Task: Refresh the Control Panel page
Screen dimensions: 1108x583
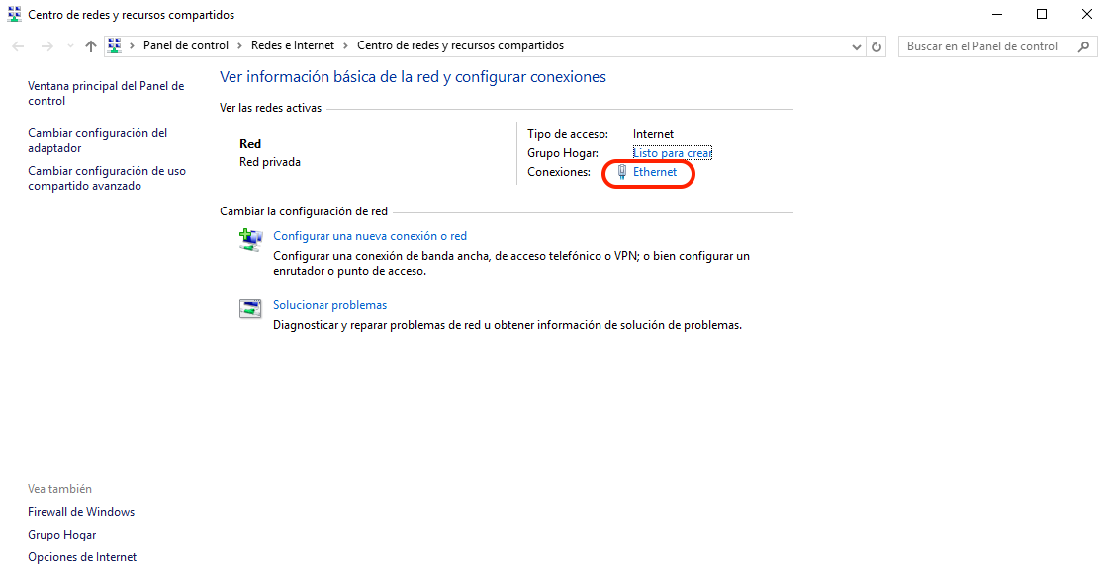Action: [877, 46]
